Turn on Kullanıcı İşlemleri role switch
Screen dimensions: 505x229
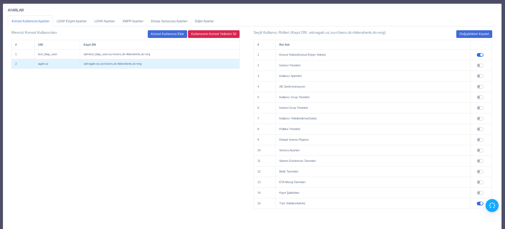[x=480, y=76]
